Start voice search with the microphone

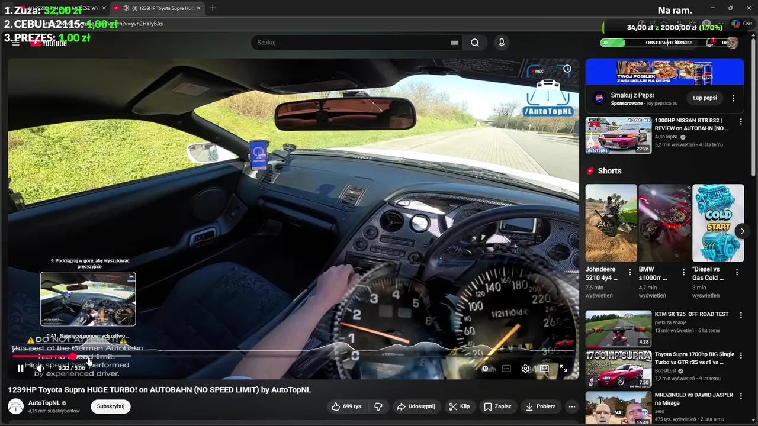[502, 43]
